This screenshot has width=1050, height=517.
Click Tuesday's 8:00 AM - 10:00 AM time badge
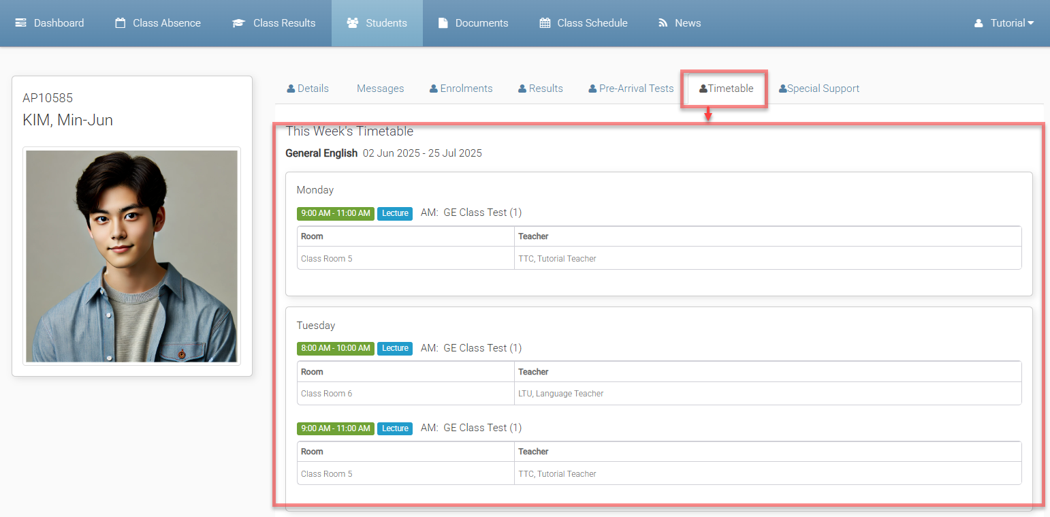[x=336, y=348]
